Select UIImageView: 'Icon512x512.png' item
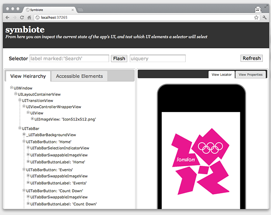This screenshot has width=271, height=215. click(x=65, y=119)
